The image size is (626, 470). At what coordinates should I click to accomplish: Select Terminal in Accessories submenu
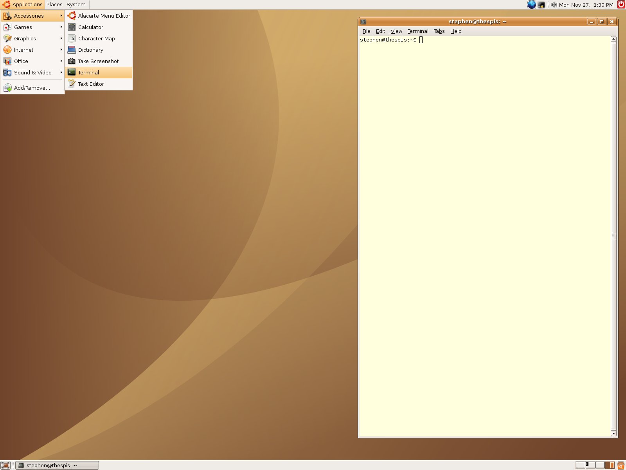[99, 72]
